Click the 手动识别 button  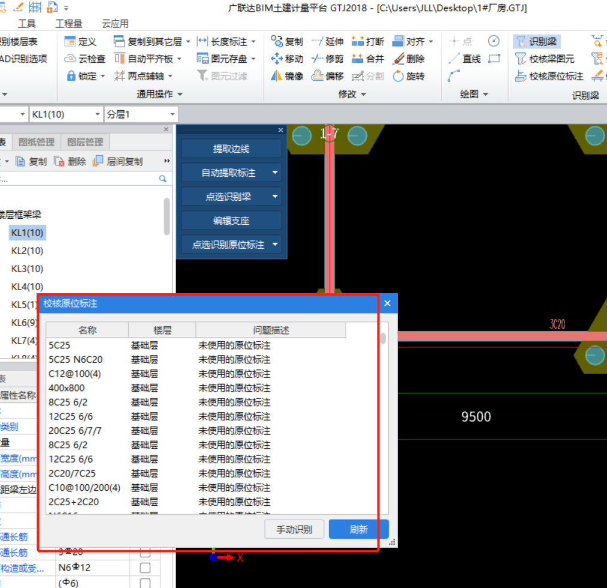(294, 529)
